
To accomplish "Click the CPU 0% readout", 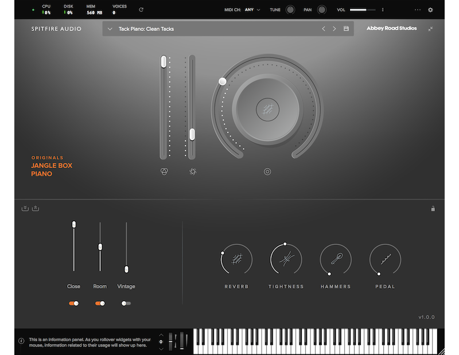I will [x=46, y=10].
